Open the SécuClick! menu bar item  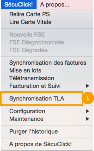coord(18,4)
